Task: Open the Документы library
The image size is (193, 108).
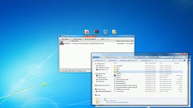Action: click(x=102, y=77)
